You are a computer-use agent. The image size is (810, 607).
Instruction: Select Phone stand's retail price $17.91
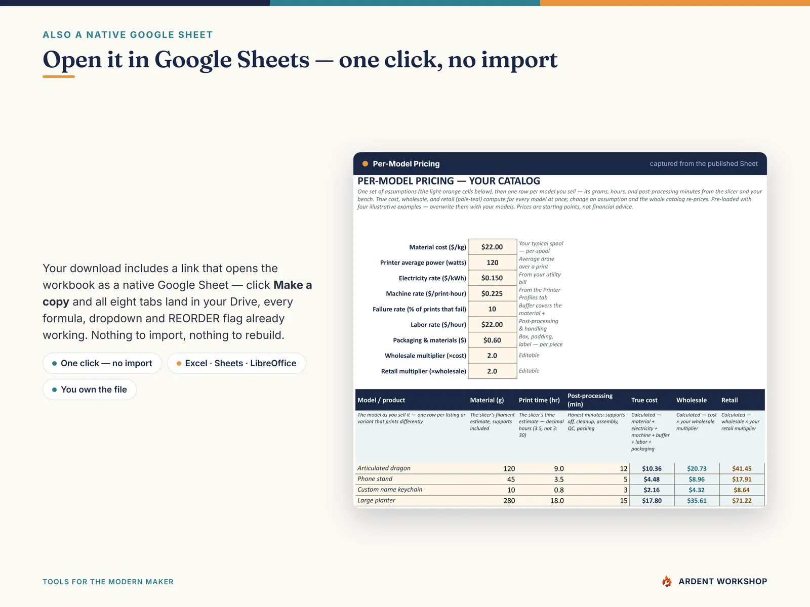(x=742, y=480)
